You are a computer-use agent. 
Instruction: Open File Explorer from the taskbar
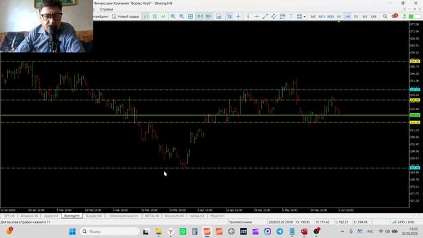[159, 231]
